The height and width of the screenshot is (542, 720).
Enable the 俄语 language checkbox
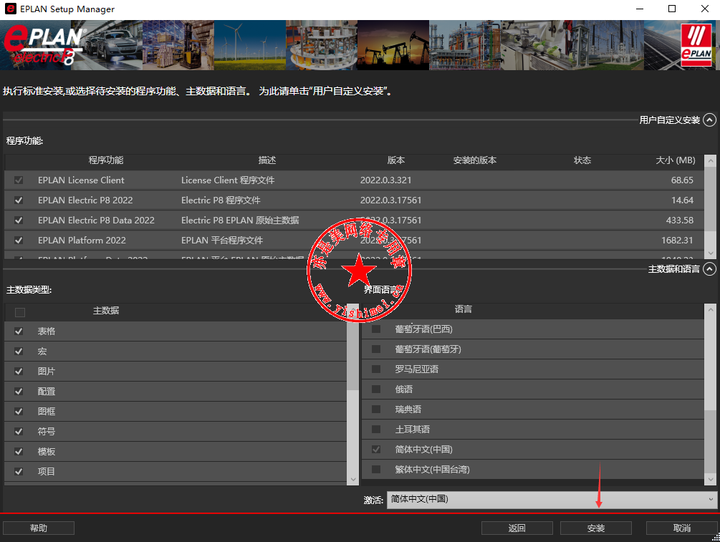[376, 389]
